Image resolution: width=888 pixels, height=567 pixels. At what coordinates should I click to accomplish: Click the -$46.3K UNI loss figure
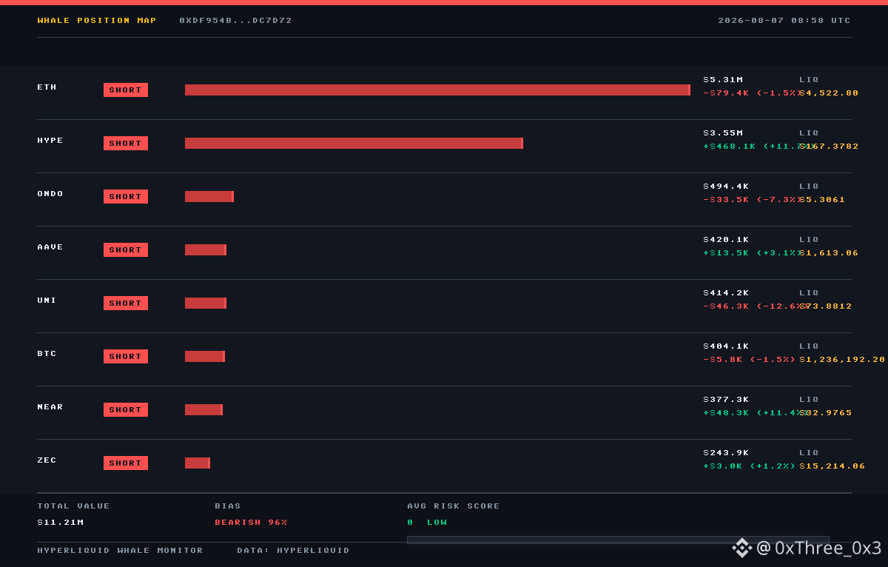coord(755,306)
